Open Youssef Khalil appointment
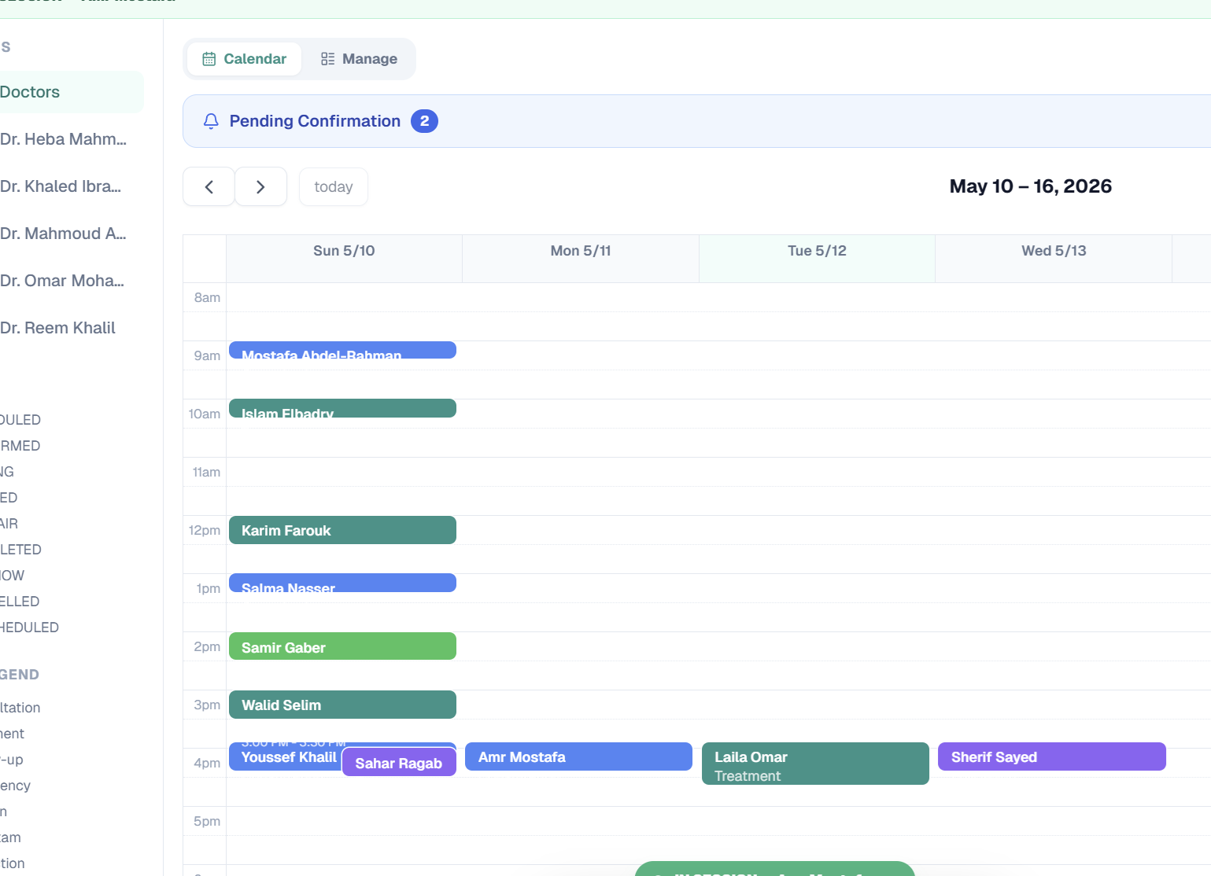 pos(285,757)
